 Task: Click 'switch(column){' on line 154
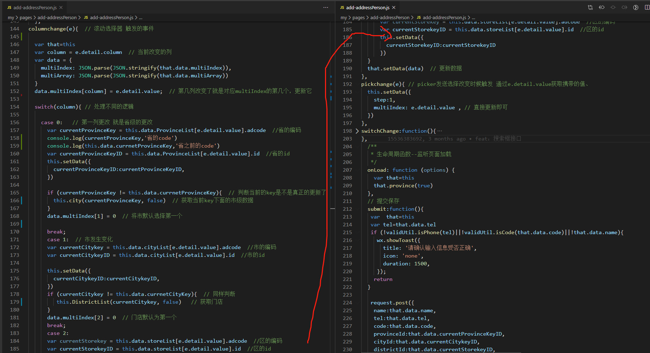[58, 107]
